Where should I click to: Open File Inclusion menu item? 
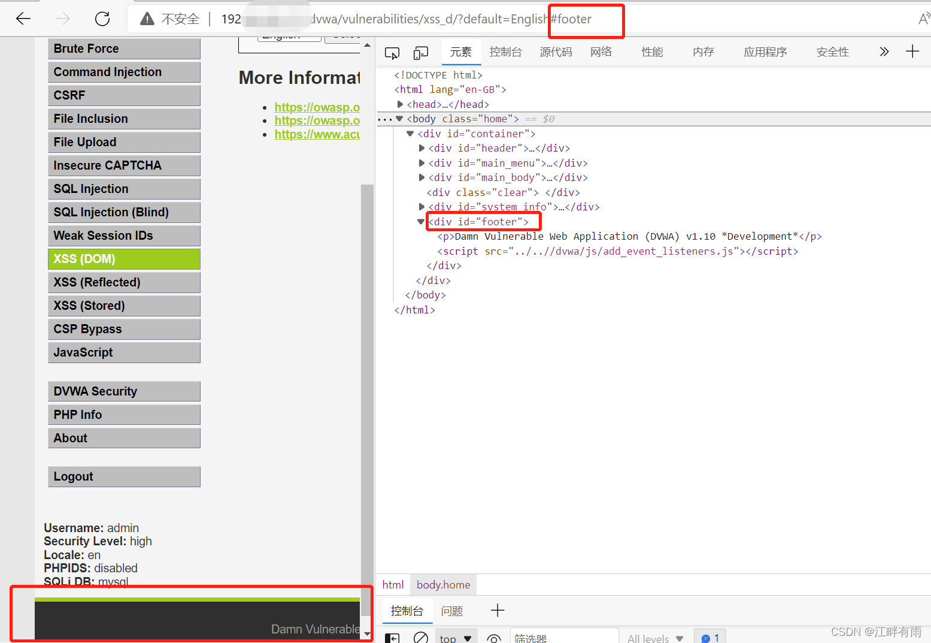124,119
